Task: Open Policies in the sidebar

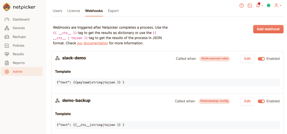Action: point(18,45)
